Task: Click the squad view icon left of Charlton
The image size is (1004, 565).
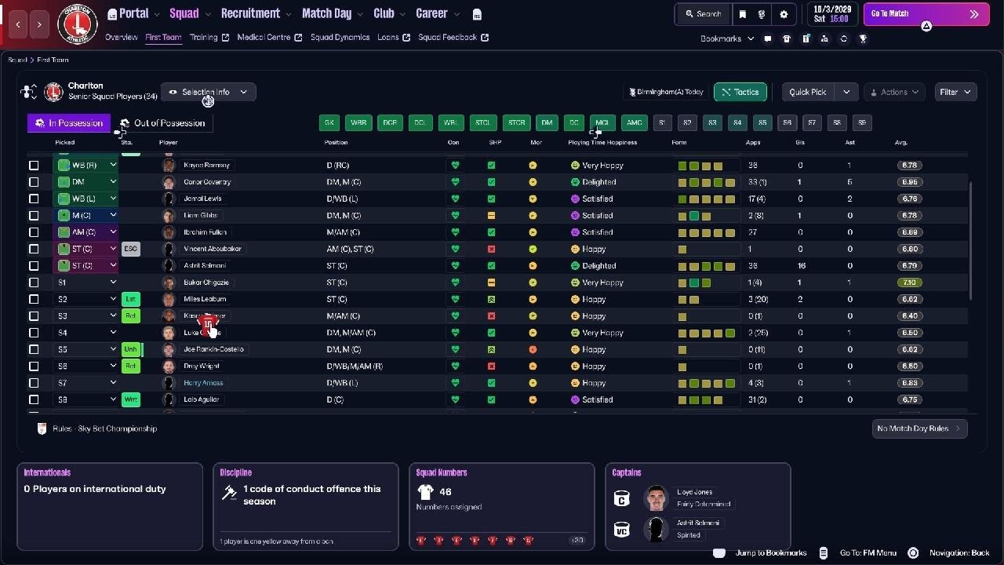Action: [29, 92]
